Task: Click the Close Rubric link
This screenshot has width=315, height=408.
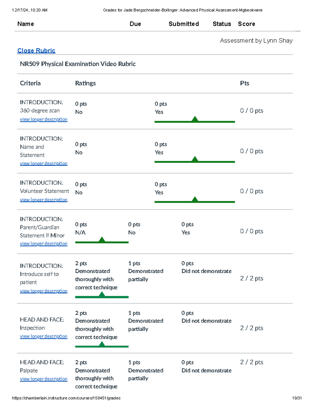Action: click(x=36, y=50)
